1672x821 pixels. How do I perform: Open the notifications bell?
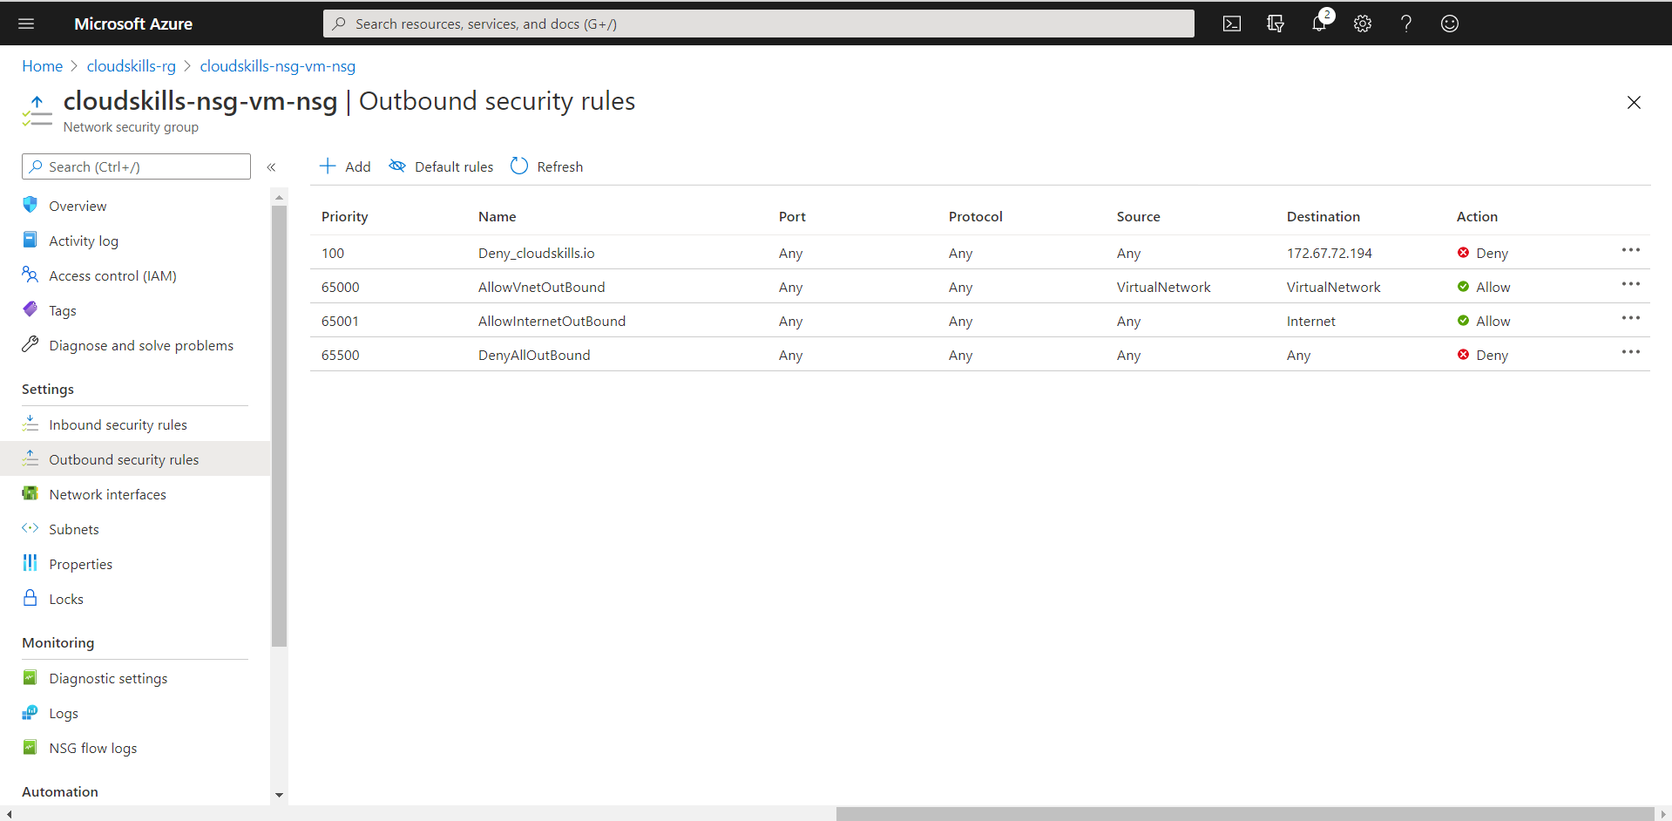(1319, 24)
